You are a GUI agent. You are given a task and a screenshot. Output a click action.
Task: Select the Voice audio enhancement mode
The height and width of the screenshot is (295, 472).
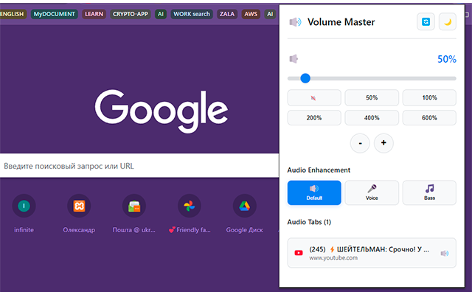coord(372,192)
